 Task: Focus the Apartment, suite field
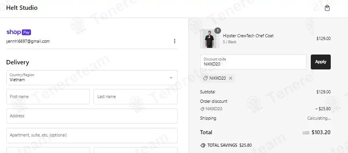92,135
